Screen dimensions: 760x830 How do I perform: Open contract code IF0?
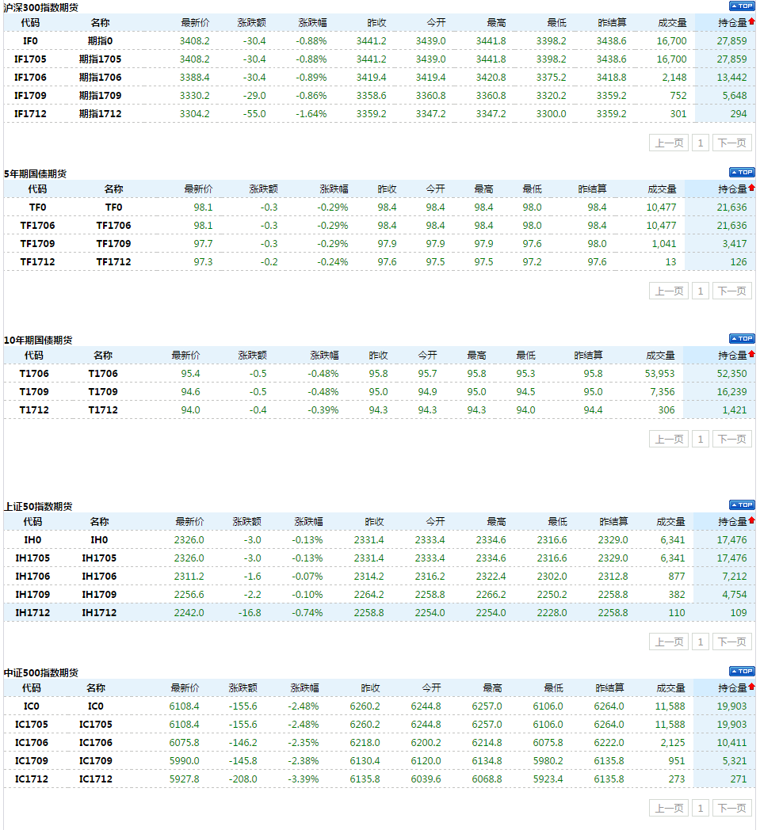tap(30, 40)
